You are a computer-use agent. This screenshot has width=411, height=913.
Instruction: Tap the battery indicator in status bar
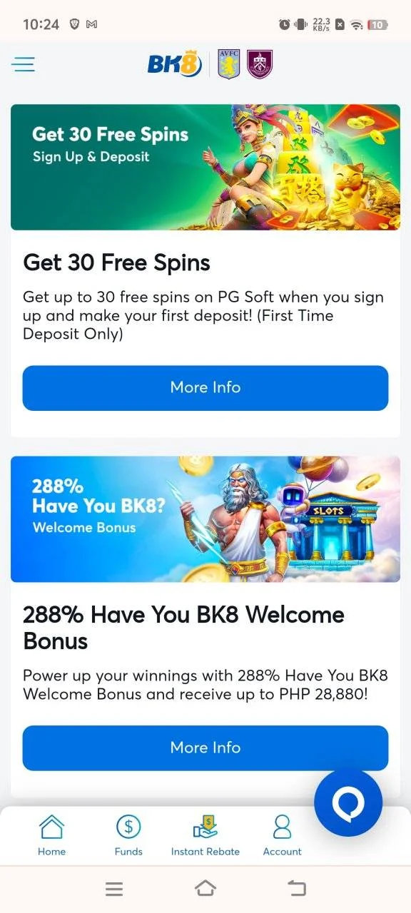point(377,24)
